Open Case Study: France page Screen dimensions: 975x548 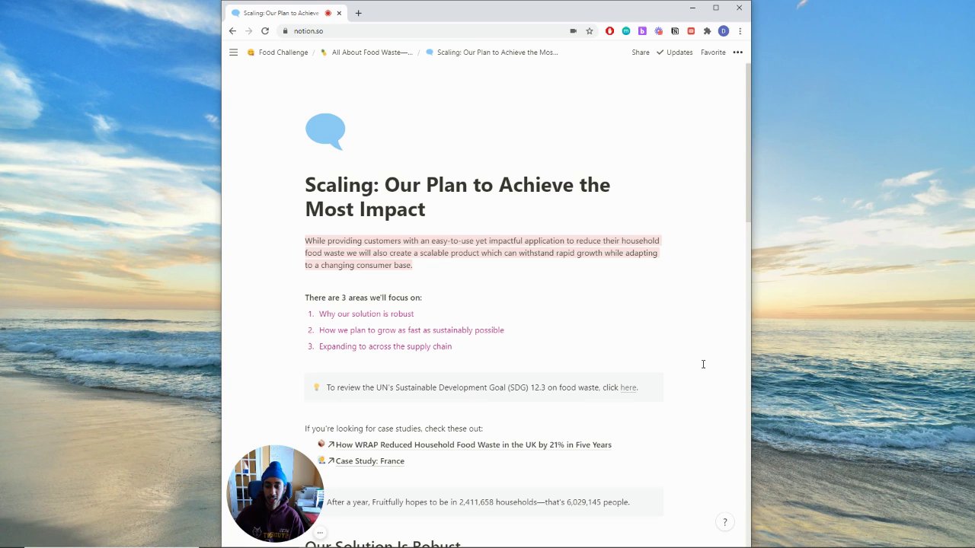click(369, 461)
